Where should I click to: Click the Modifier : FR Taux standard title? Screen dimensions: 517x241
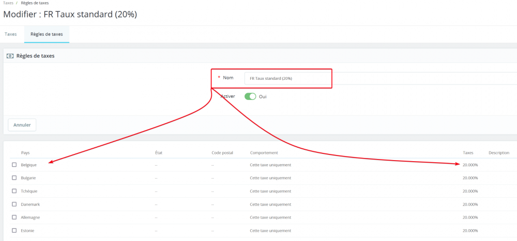(x=70, y=14)
